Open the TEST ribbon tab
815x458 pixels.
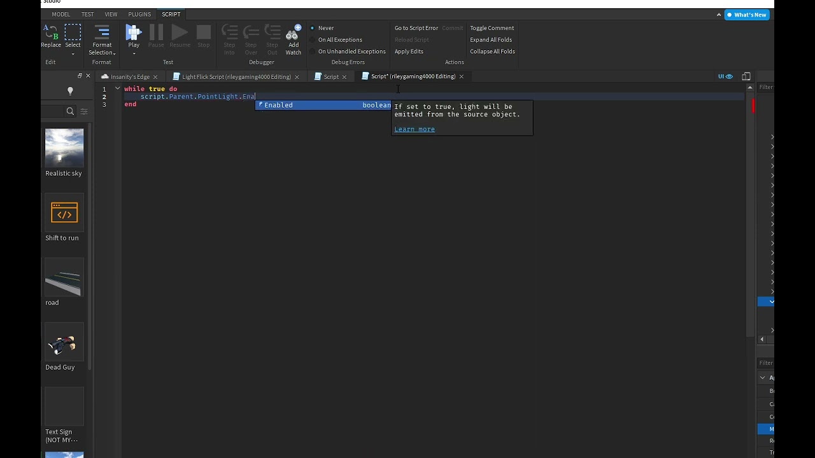(87, 14)
